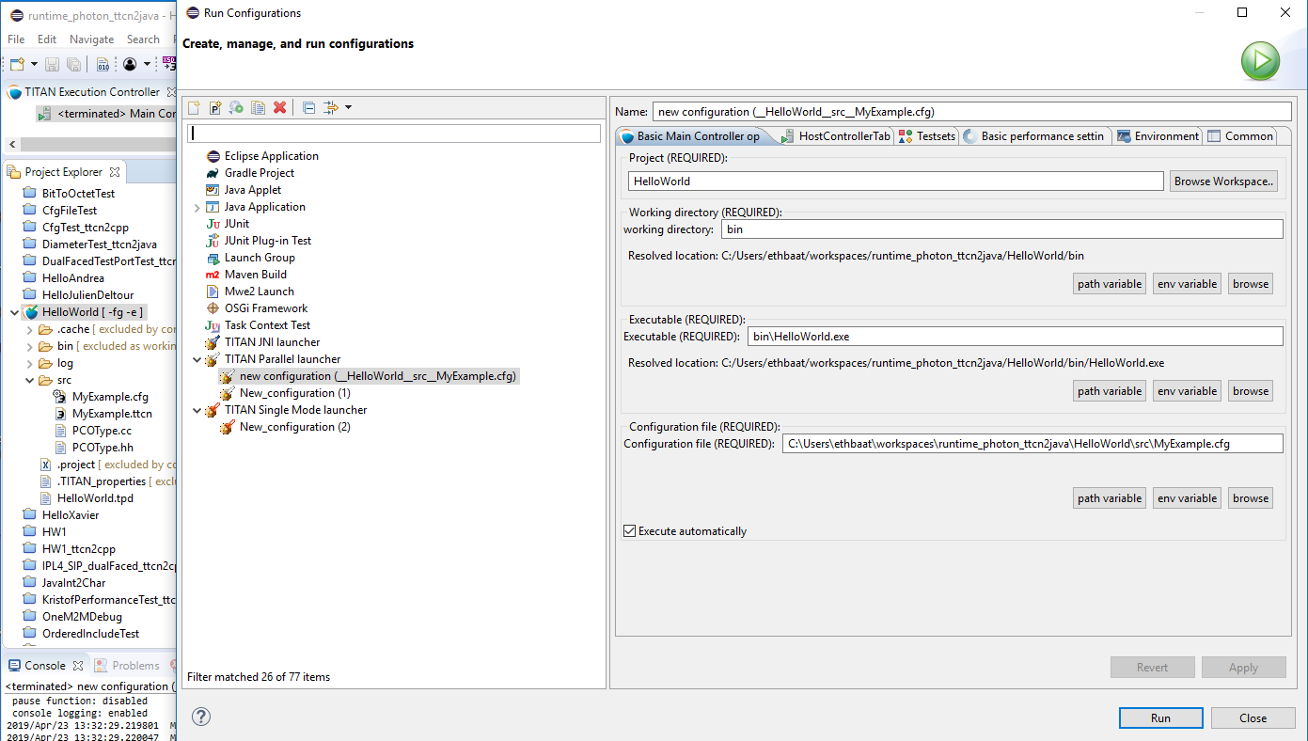Click New launch configuration icon in dialog toolbar
The height and width of the screenshot is (741, 1308).
click(194, 108)
